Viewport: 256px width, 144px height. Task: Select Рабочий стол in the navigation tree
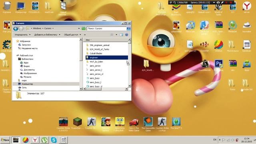click(x=26, y=56)
